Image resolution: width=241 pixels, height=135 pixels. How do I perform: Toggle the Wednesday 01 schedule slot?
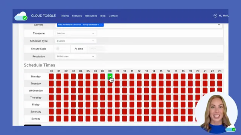point(59,90)
